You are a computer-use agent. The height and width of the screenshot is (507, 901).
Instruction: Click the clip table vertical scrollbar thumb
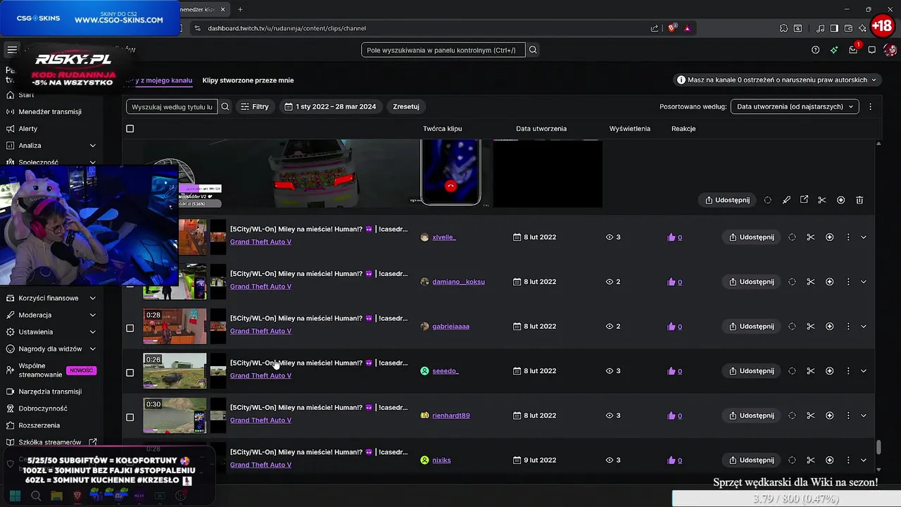pyautogui.click(x=878, y=447)
